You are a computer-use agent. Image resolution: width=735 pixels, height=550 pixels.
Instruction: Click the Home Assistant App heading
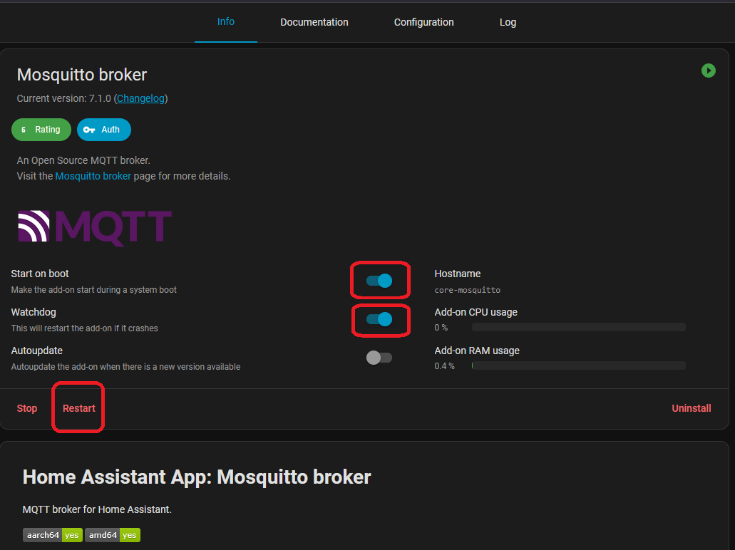pyautogui.click(x=197, y=477)
